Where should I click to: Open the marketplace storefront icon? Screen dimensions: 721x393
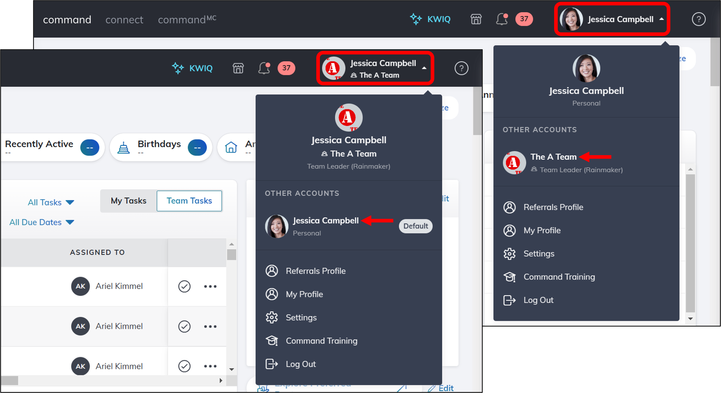476,19
